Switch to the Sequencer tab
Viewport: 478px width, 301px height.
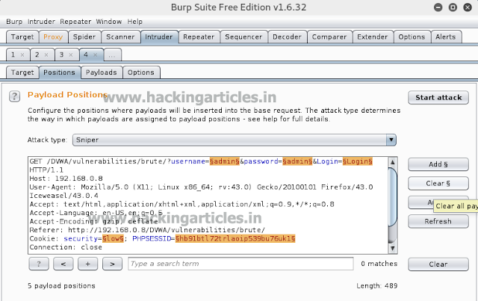click(x=243, y=37)
